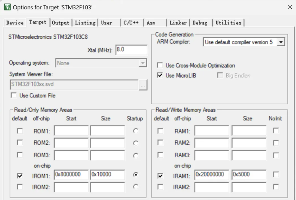Select the IROM1 startup radio button
Screen dimensions: 296x200
point(135,175)
